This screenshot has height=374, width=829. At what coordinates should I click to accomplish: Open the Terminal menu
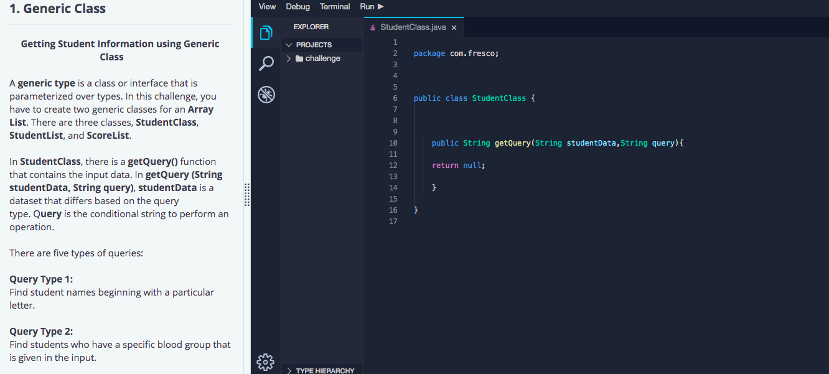coord(334,6)
